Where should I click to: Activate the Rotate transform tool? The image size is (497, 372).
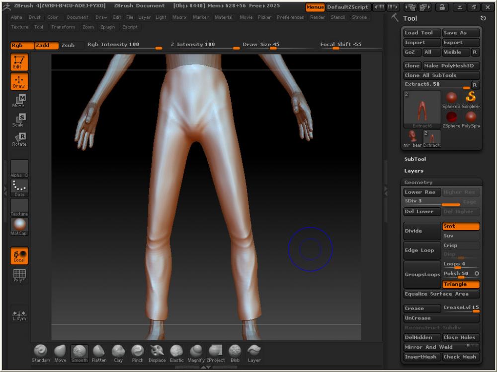(x=20, y=139)
